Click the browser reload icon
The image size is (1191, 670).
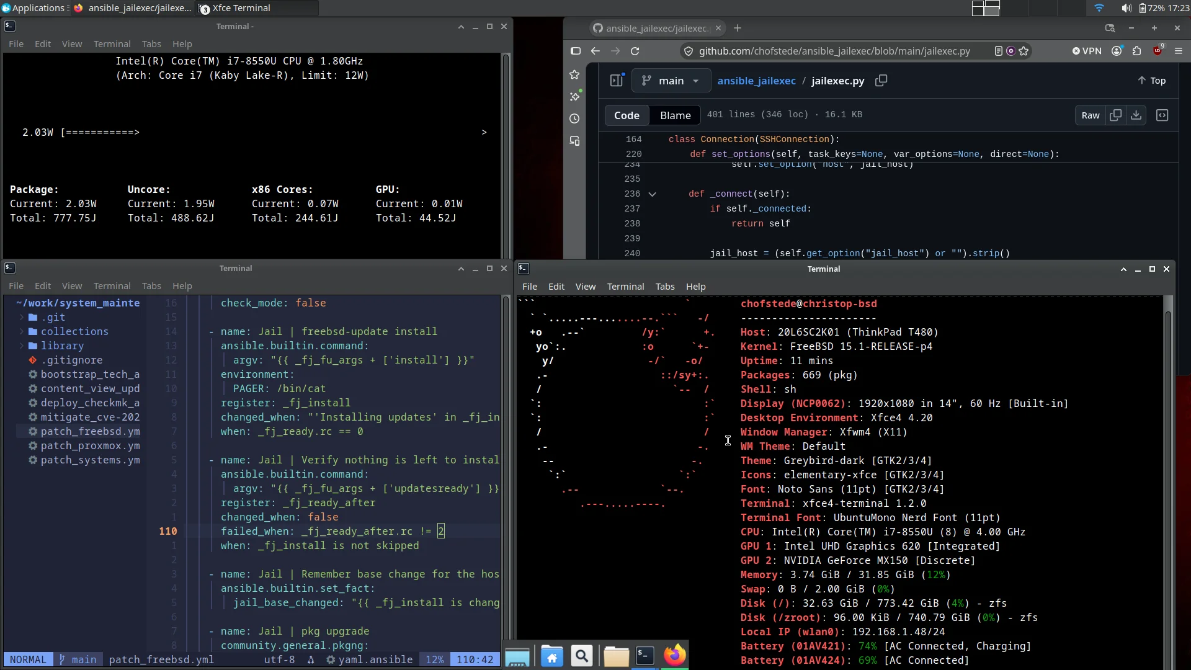pos(635,51)
